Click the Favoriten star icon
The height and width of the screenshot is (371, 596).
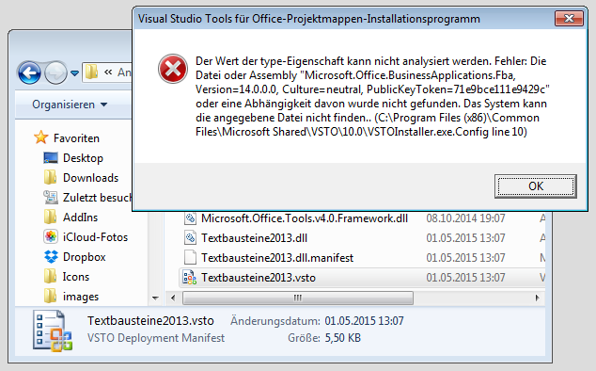pyautogui.click(x=41, y=137)
